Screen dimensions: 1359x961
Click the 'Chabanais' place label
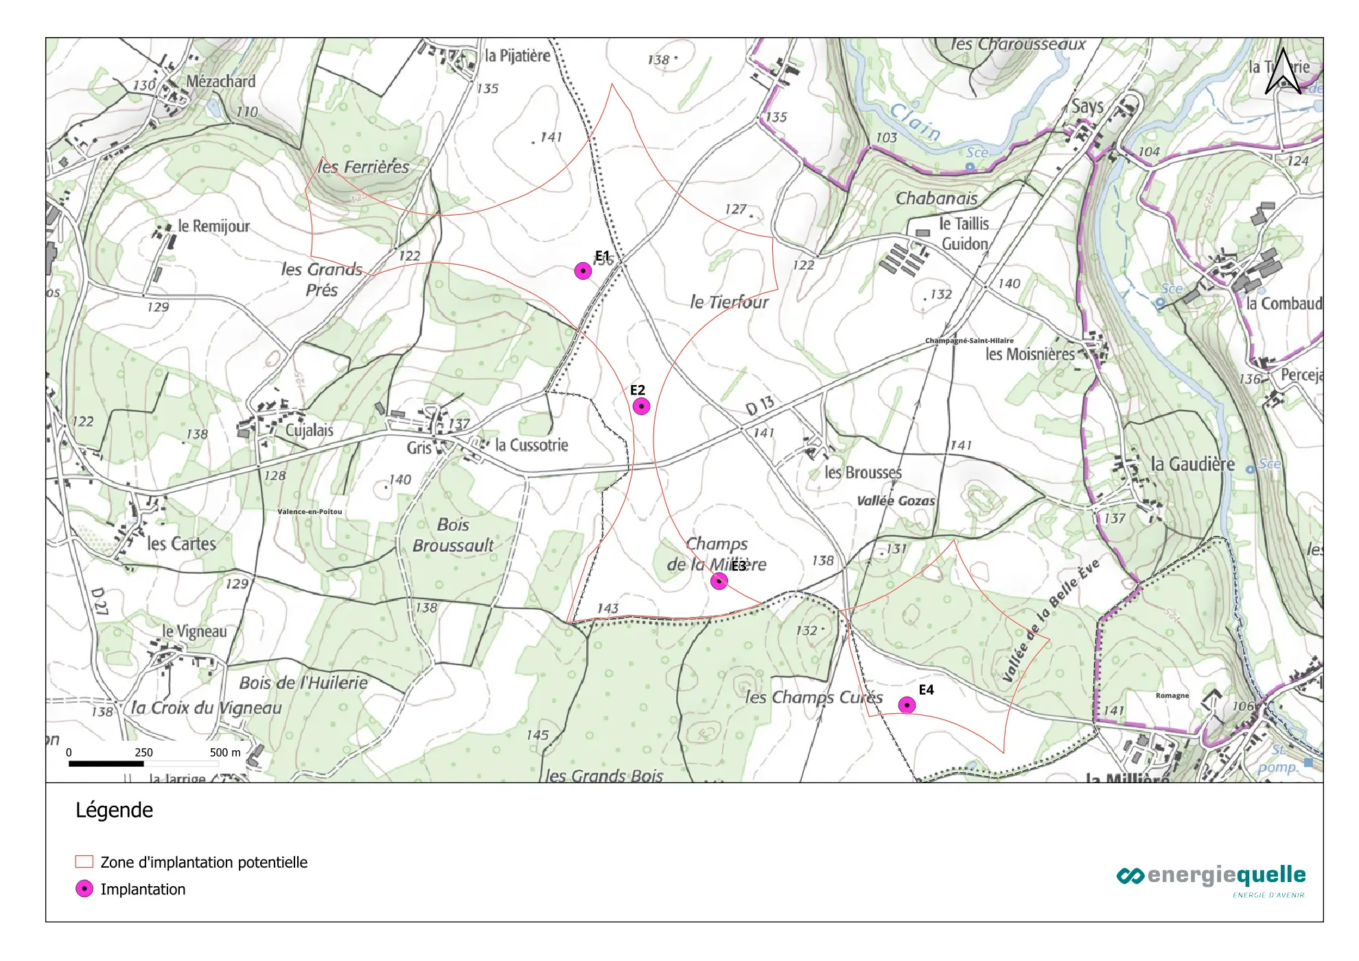(936, 198)
